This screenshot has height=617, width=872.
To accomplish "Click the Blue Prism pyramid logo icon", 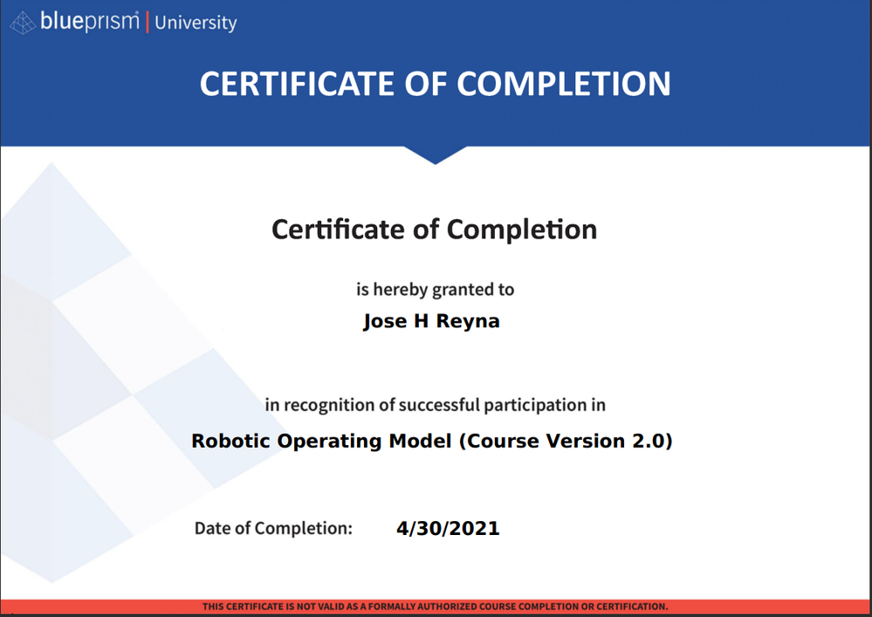I will coord(23,24).
